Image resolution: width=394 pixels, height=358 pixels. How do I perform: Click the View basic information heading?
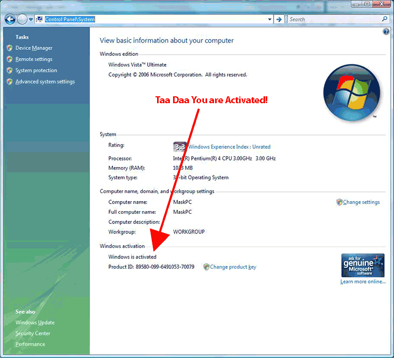pos(167,40)
